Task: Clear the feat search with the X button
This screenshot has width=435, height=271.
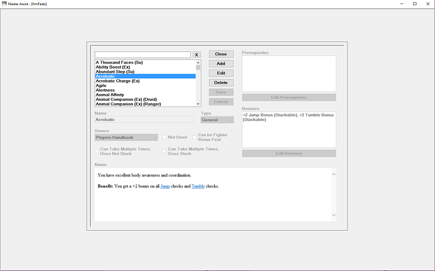Action: click(x=196, y=55)
